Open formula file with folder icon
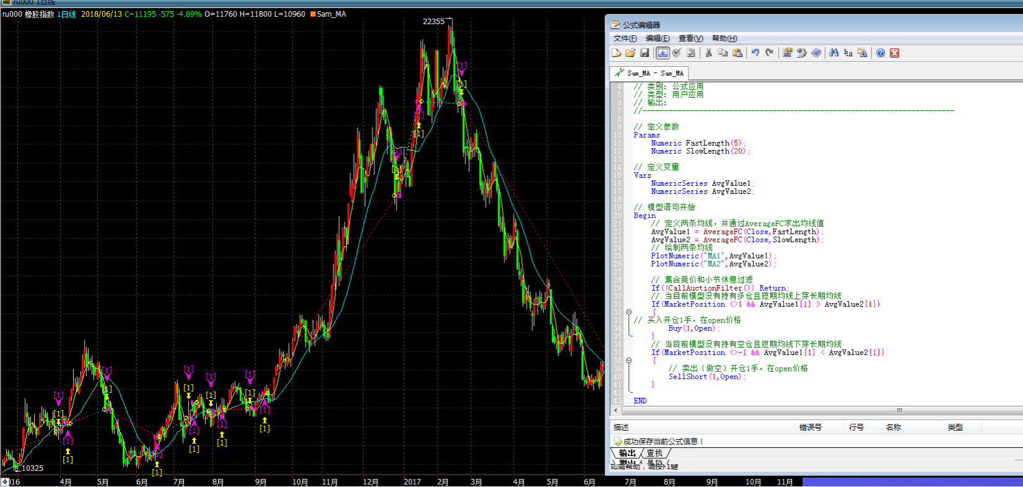This screenshot has width=1023, height=487. tap(630, 53)
